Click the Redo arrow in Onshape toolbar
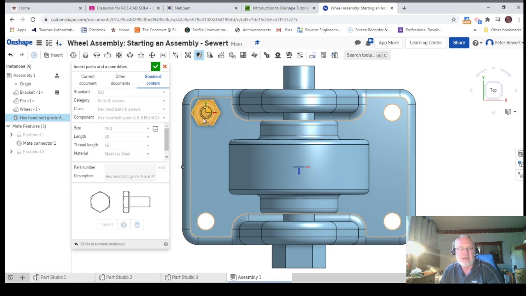 click(22, 55)
